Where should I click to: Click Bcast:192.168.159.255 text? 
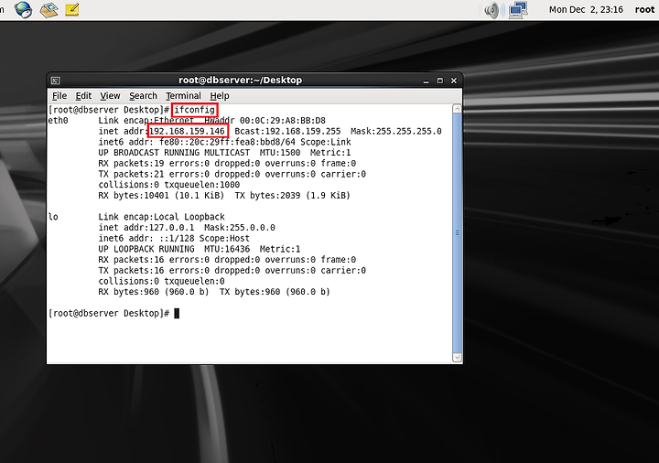pyautogui.click(x=287, y=131)
